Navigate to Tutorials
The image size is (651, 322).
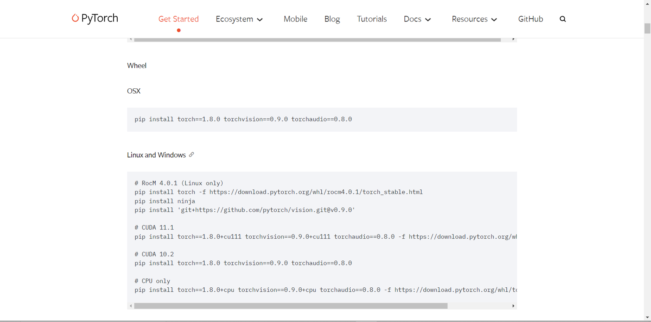pyautogui.click(x=372, y=19)
